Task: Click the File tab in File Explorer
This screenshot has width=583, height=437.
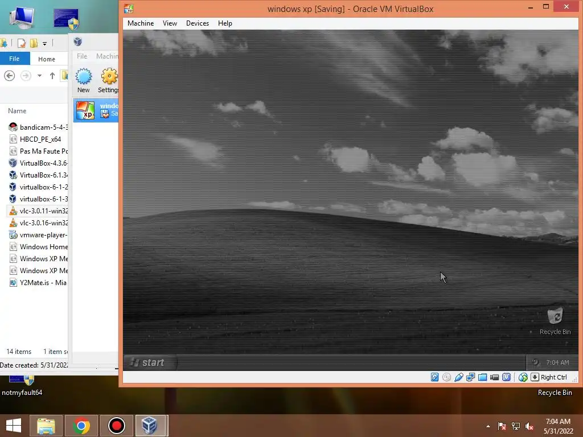Action: [14, 59]
